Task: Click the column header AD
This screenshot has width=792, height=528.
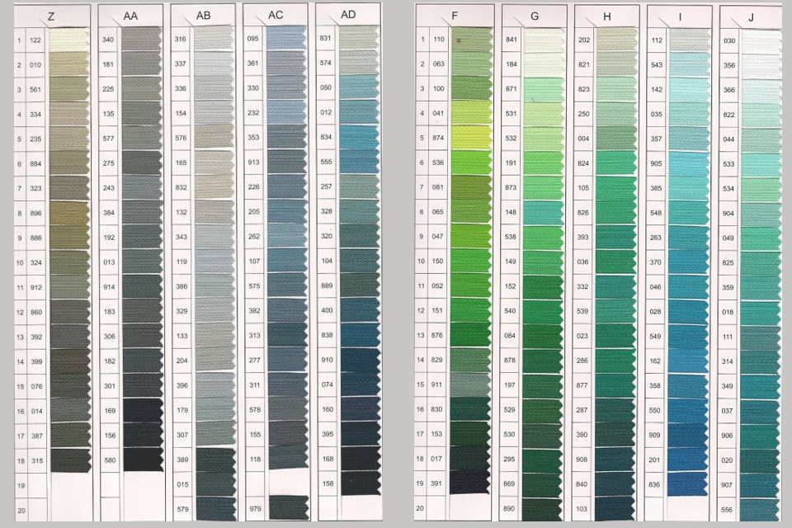Action: (x=348, y=15)
